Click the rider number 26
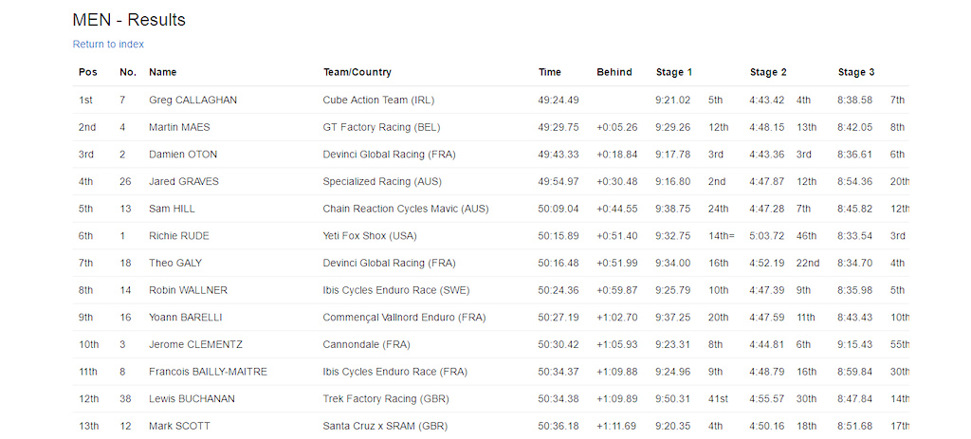 [126, 182]
